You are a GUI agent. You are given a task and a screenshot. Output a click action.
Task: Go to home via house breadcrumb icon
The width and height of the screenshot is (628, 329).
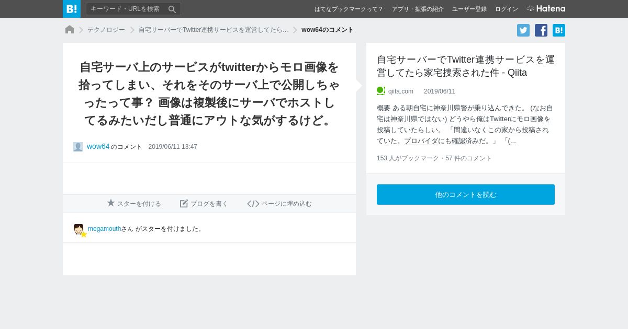70,30
